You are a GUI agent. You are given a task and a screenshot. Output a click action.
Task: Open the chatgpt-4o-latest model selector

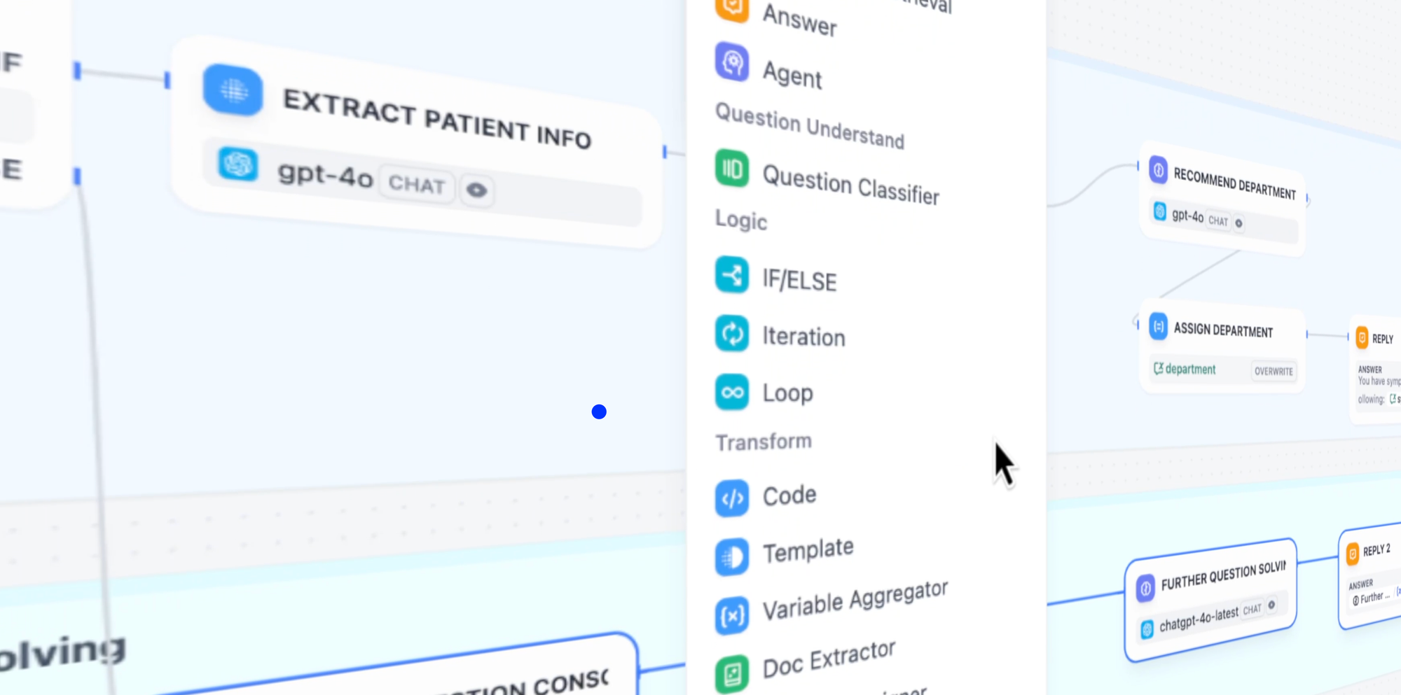tap(1198, 619)
